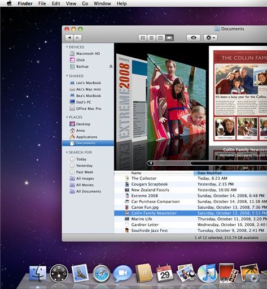This screenshot has height=289, width=267.
Task: Collapse the DEVICES sidebar section
Action: coord(67,47)
